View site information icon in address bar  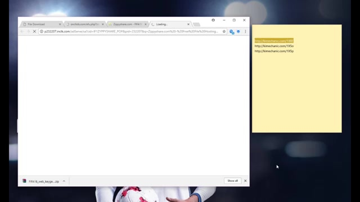coord(42,31)
